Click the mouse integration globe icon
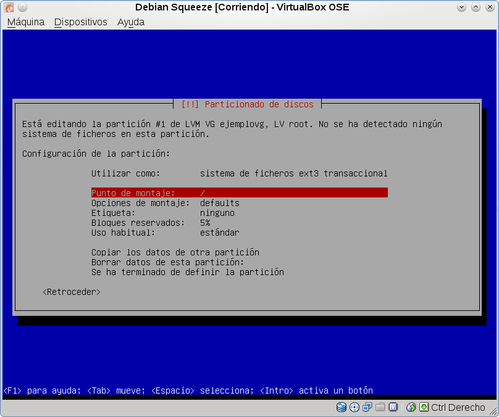Viewport: 499px width, 417px height. pyautogui.click(x=411, y=407)
